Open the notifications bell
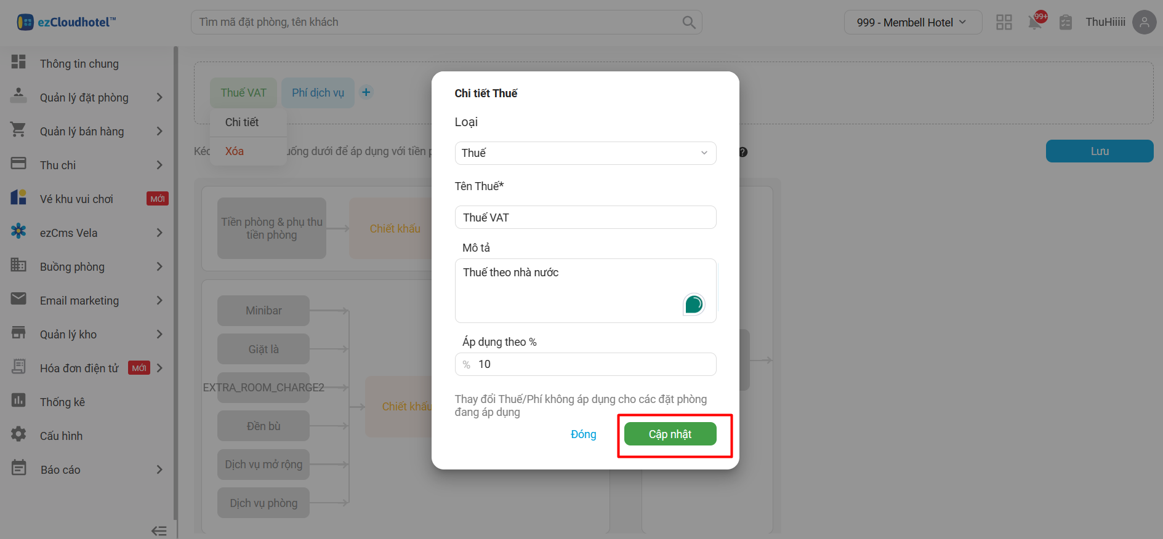This screenshot has height=539, width=1163. point(1035,23)
